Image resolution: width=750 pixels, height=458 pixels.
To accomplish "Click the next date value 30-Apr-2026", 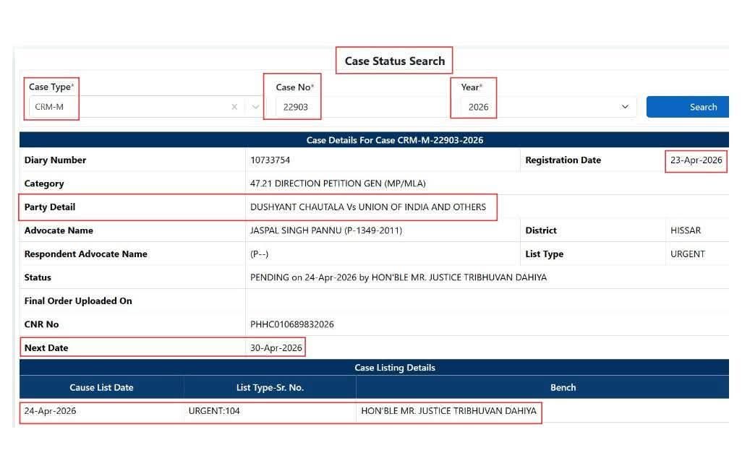I will click(x=276, y=347).
